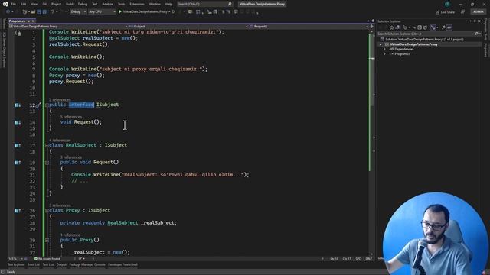The width and height of the screenshot is (490, 275).
Task: Open the Package Manager Console tab
Action: (x=87, y=265)
